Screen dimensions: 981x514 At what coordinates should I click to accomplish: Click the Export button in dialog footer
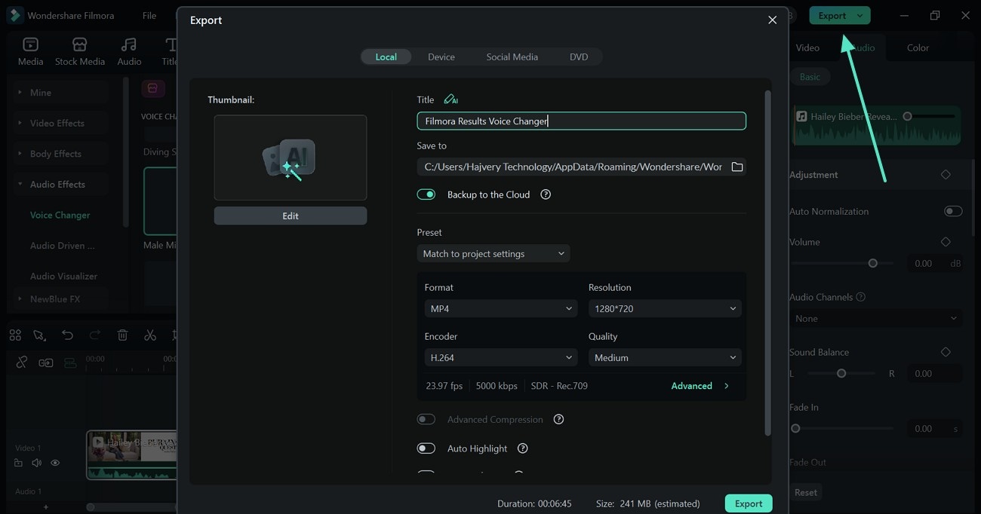pos(748,503)
